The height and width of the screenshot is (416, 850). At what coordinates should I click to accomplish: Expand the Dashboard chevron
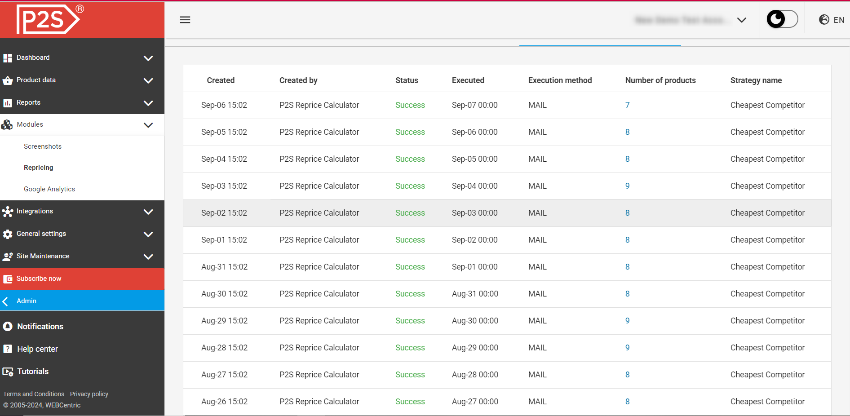(x=148, y=58)
